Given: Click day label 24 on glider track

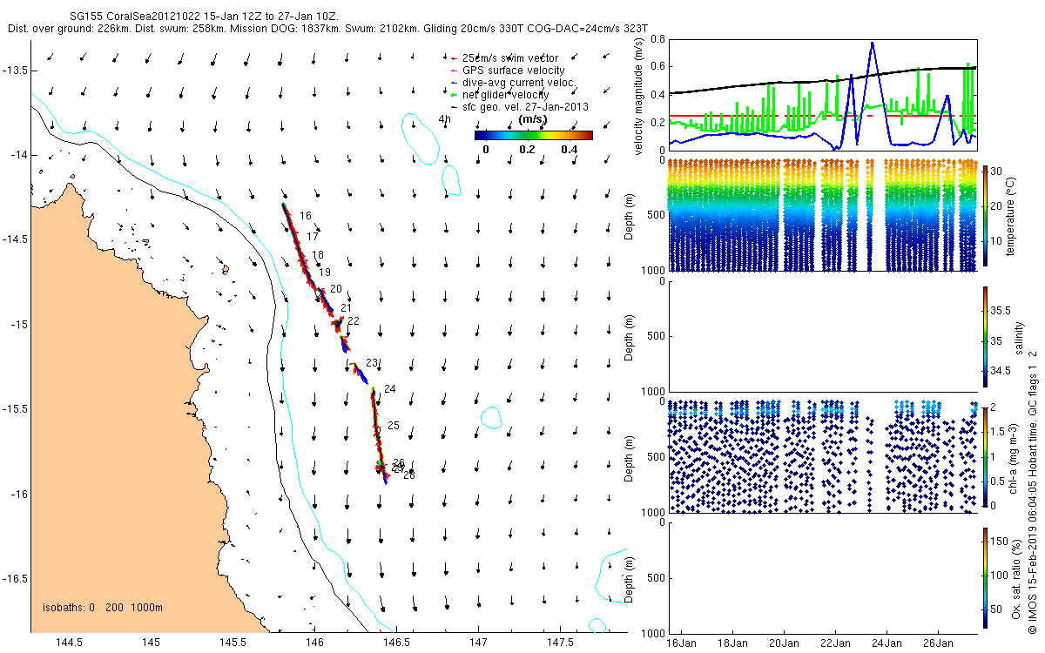Looking at the screenshot, I should (389, 389).
